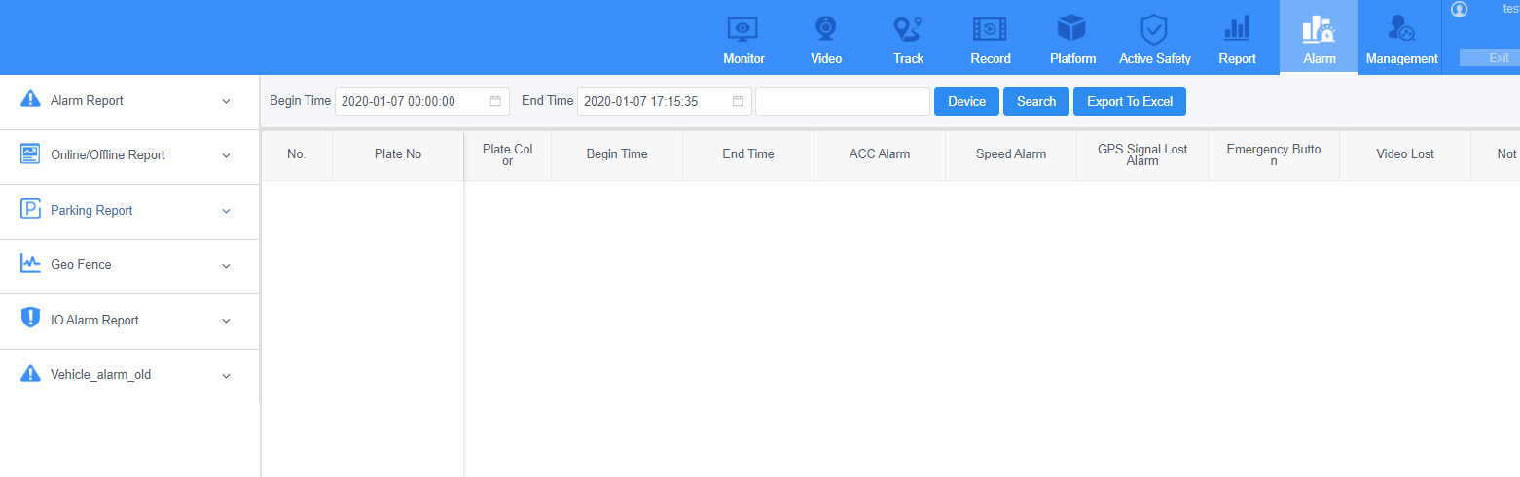This screenshot has width=1520, height=477.
Task: Open the Begin Time calendar picker icon
Action: click(x=494, y=101)
